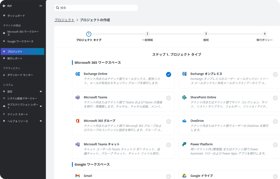
Task: Expand the サブスクリプション レポート submenu arrow
Action: 41,106
